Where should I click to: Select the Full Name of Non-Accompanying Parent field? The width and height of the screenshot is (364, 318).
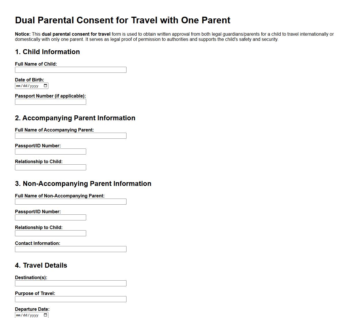tap(71, 201)
